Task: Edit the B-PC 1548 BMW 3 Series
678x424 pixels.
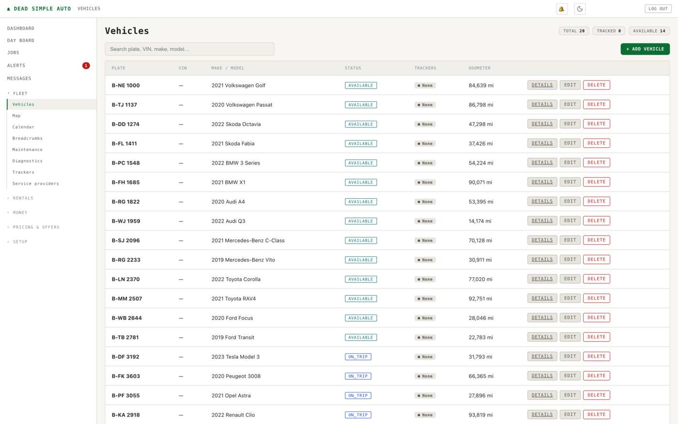Action: [570, 162]
